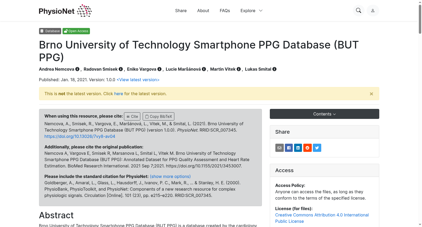Open the FAQs page
This screenshot has height=227, width=422.
pos(225,11)
